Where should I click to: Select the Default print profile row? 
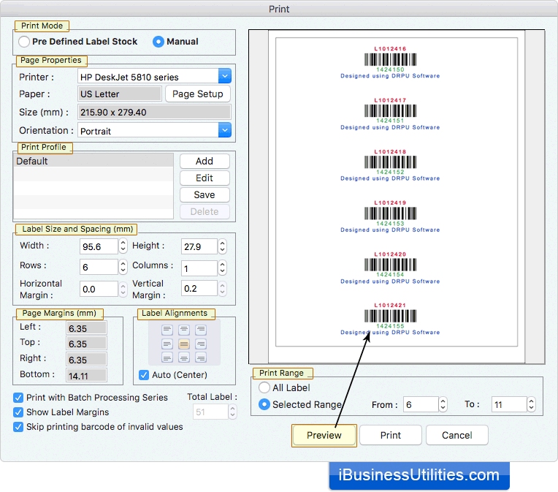[x=93, y=161]
